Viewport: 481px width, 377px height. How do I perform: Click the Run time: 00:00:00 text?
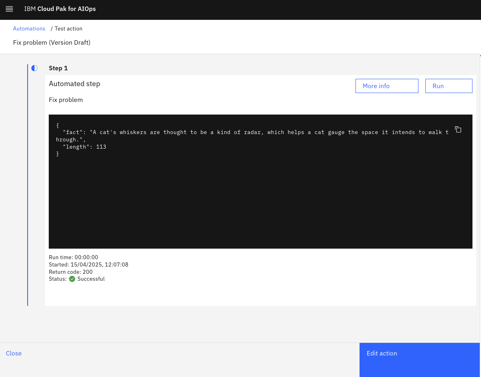pyautogui.click(x=73, y=257)
